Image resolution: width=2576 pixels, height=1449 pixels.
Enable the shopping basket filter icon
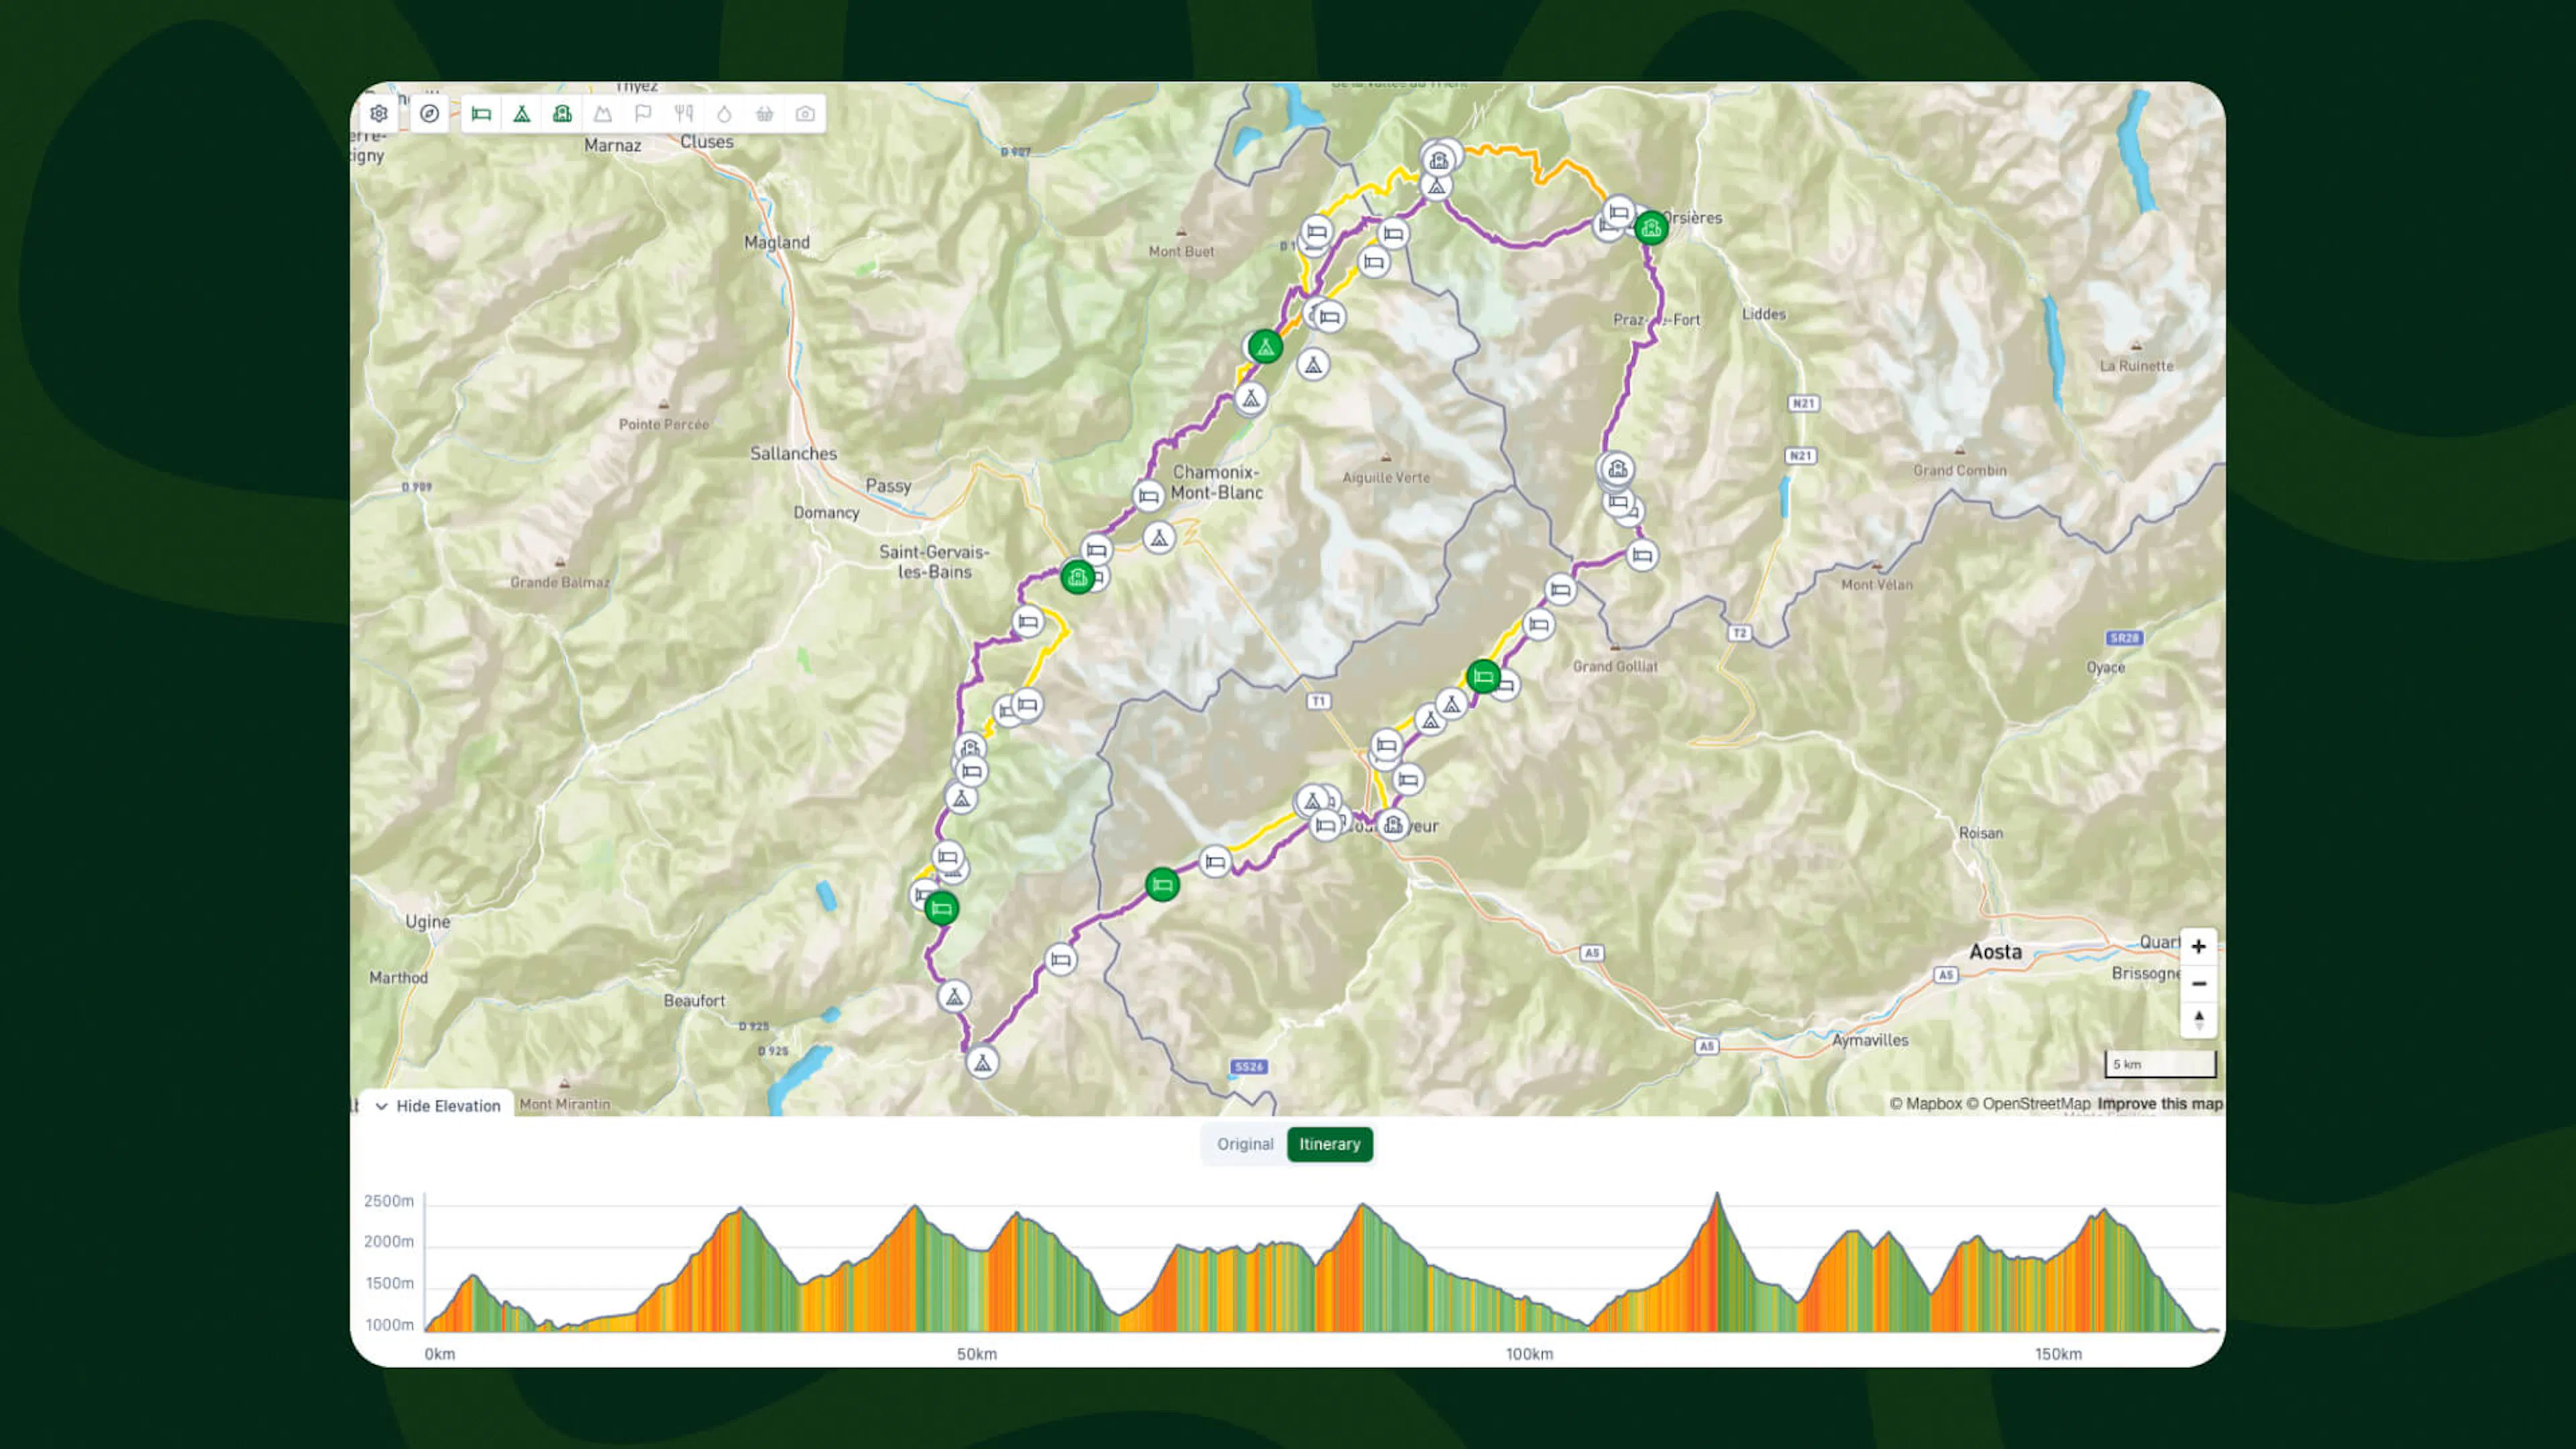point(765,114)
